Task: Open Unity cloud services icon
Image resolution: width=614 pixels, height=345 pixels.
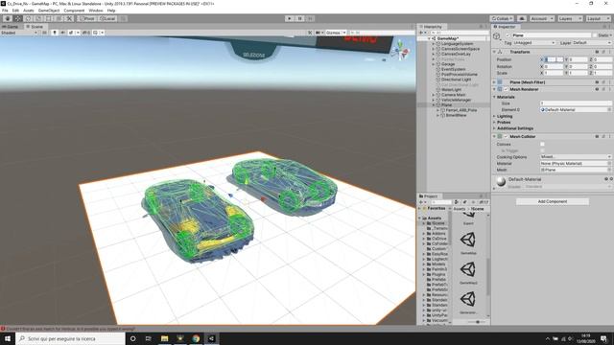Action: coord(522,18)
